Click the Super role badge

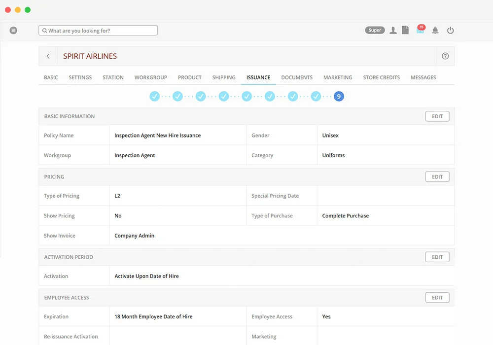pos(375,30)
